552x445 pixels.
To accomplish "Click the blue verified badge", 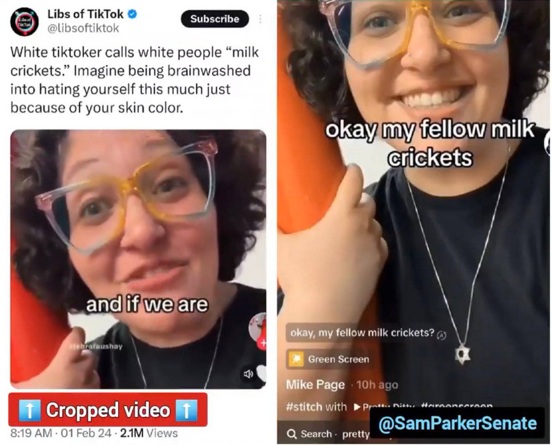I will click(132, 14).
